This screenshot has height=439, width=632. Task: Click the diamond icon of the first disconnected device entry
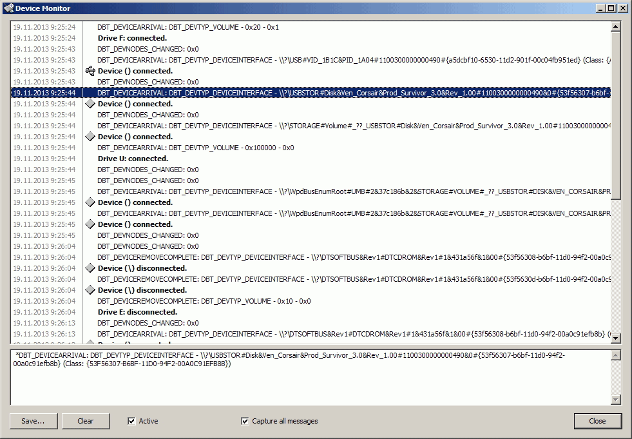pos(90,268)
